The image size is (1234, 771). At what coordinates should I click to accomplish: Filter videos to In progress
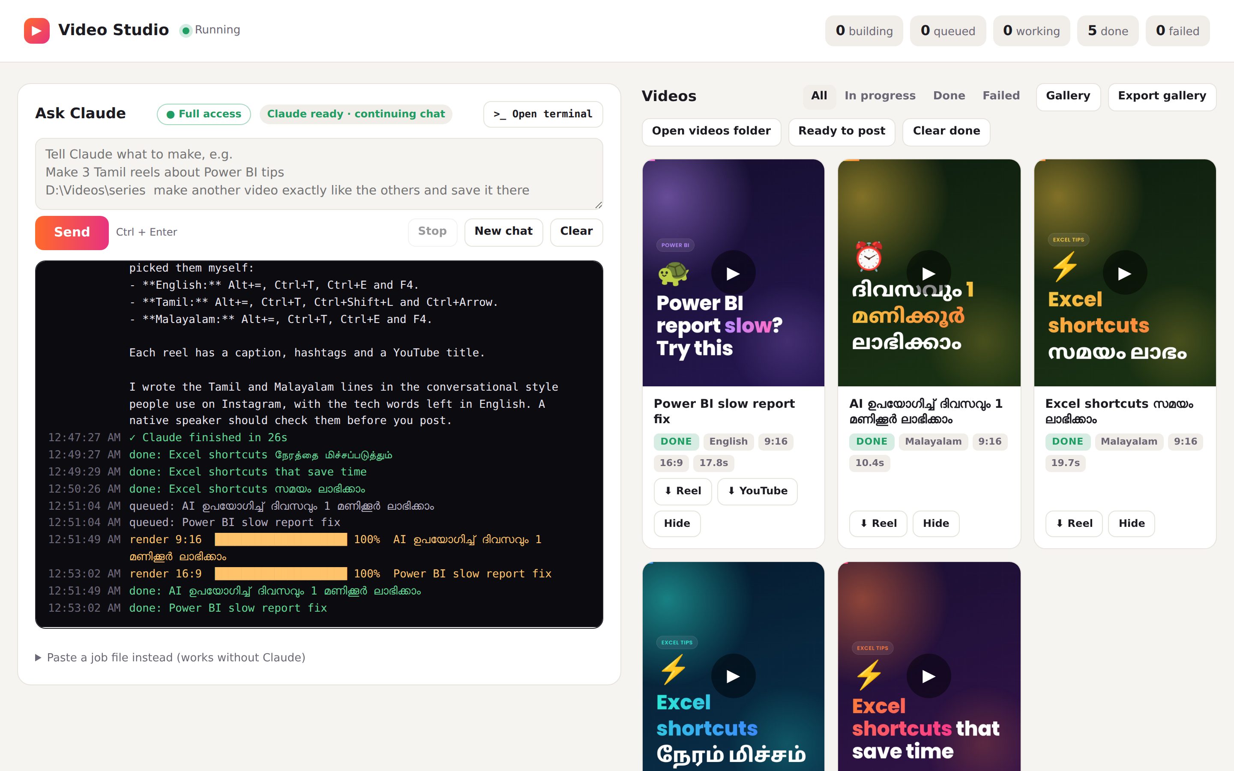coord(880,96)
